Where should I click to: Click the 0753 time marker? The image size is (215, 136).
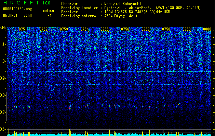point(64,29)
